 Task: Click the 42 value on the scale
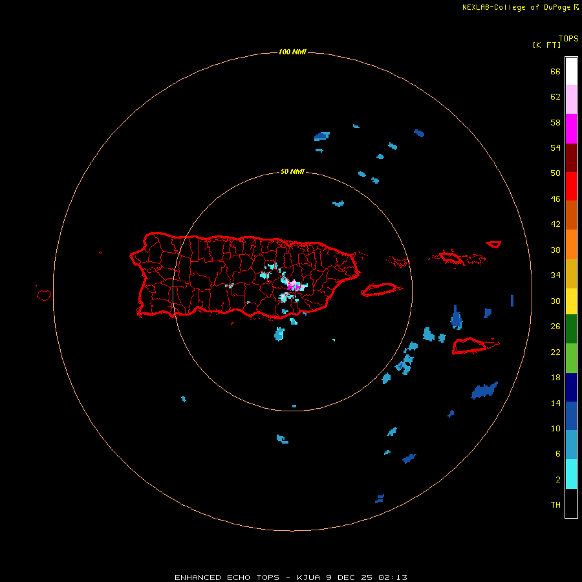pos(555,224)
